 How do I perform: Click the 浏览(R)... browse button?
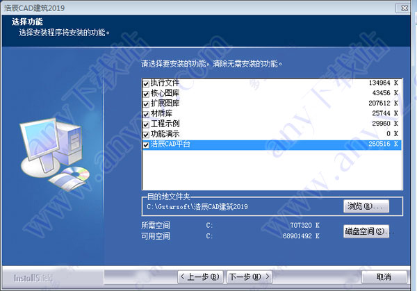366,206
